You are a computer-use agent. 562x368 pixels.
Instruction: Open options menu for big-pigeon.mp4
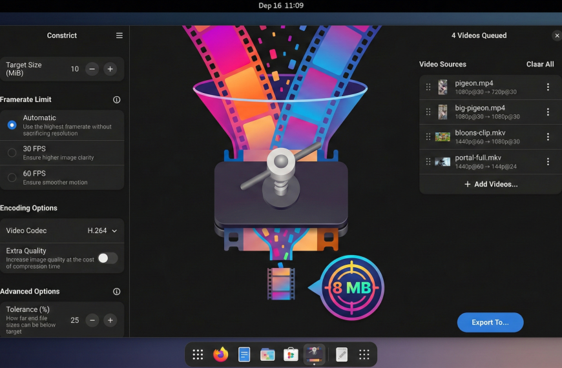click(548, 112)
